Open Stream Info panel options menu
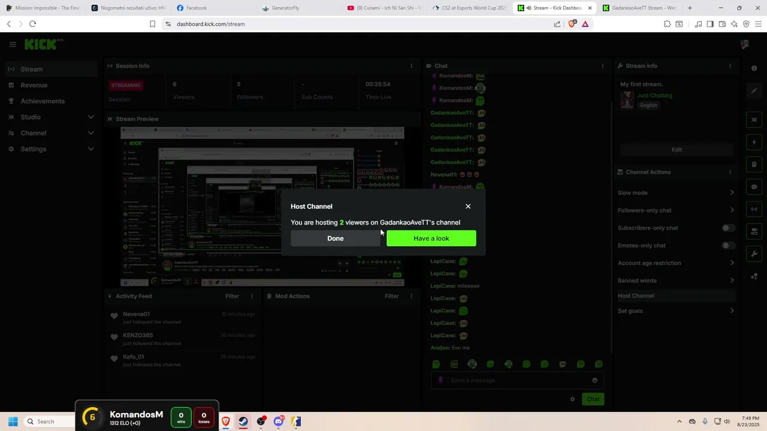The height and width of the screenshot is (431, 767). point(730,66)
